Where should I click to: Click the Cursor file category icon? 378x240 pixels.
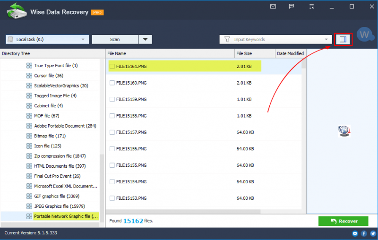coord(29,76)
